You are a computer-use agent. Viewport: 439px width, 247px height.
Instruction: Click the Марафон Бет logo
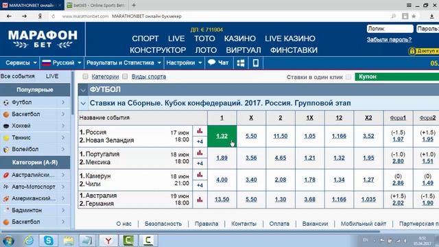pyautogui.click(x=43, y=39)
